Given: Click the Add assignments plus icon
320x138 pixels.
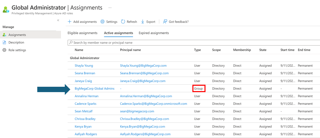Looking at the screenshot, I should tap(70, 22).
